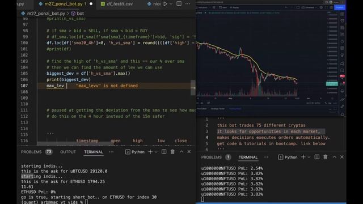Select m27_ponzi_bot.py in the breadcrumb
This screenshot has width=363, height=204.
coord(46,14)
